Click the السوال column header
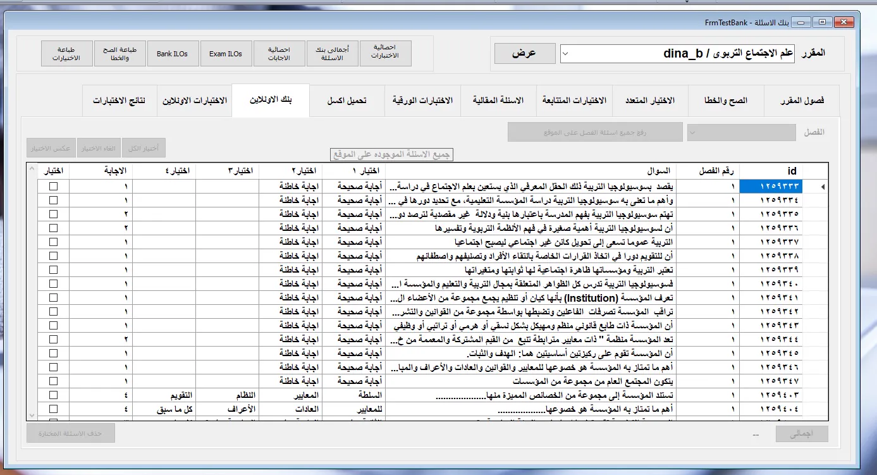 click(530, 171)
